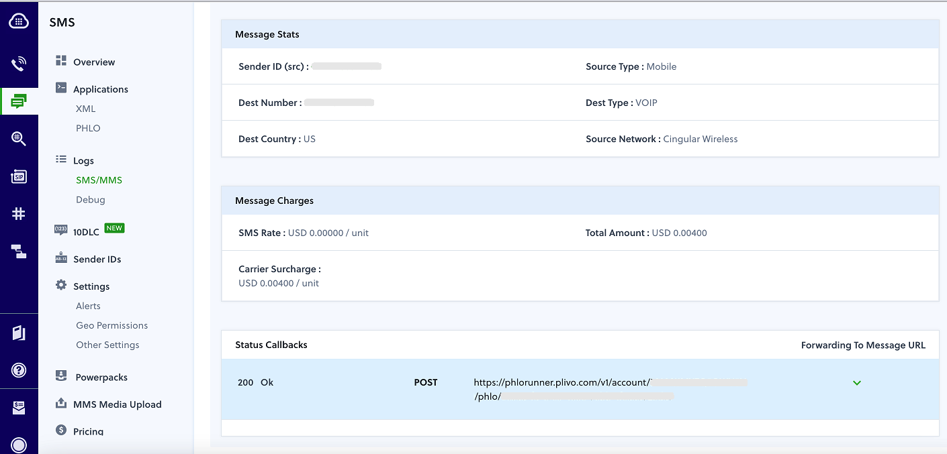Expand the 200 Ok status callback details

pos(856,382)
